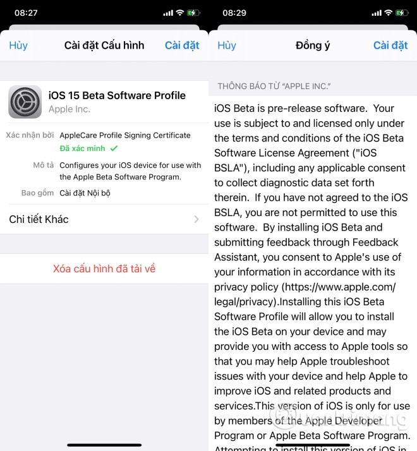Click the 08:27 clock in status bar

pyautogui.click(x=26, y=13)
